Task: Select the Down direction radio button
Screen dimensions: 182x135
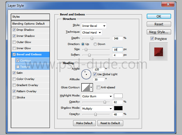Action: (x=95, y=44)
